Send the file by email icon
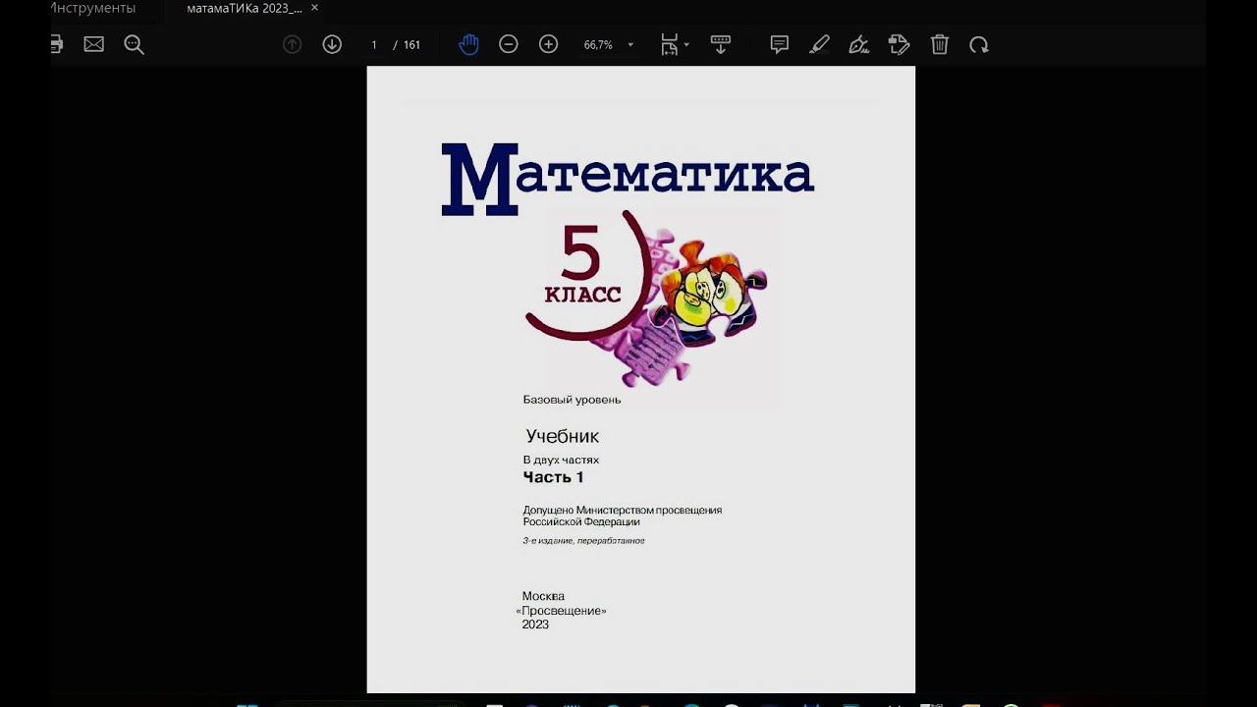1257x707 pixels. (94, 44)
